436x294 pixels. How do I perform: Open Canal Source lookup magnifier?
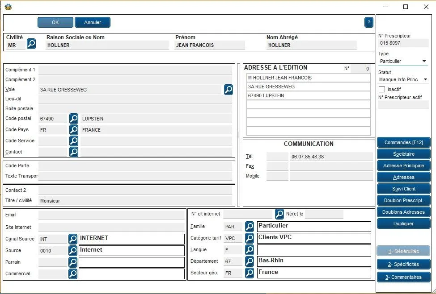(73, 239)
